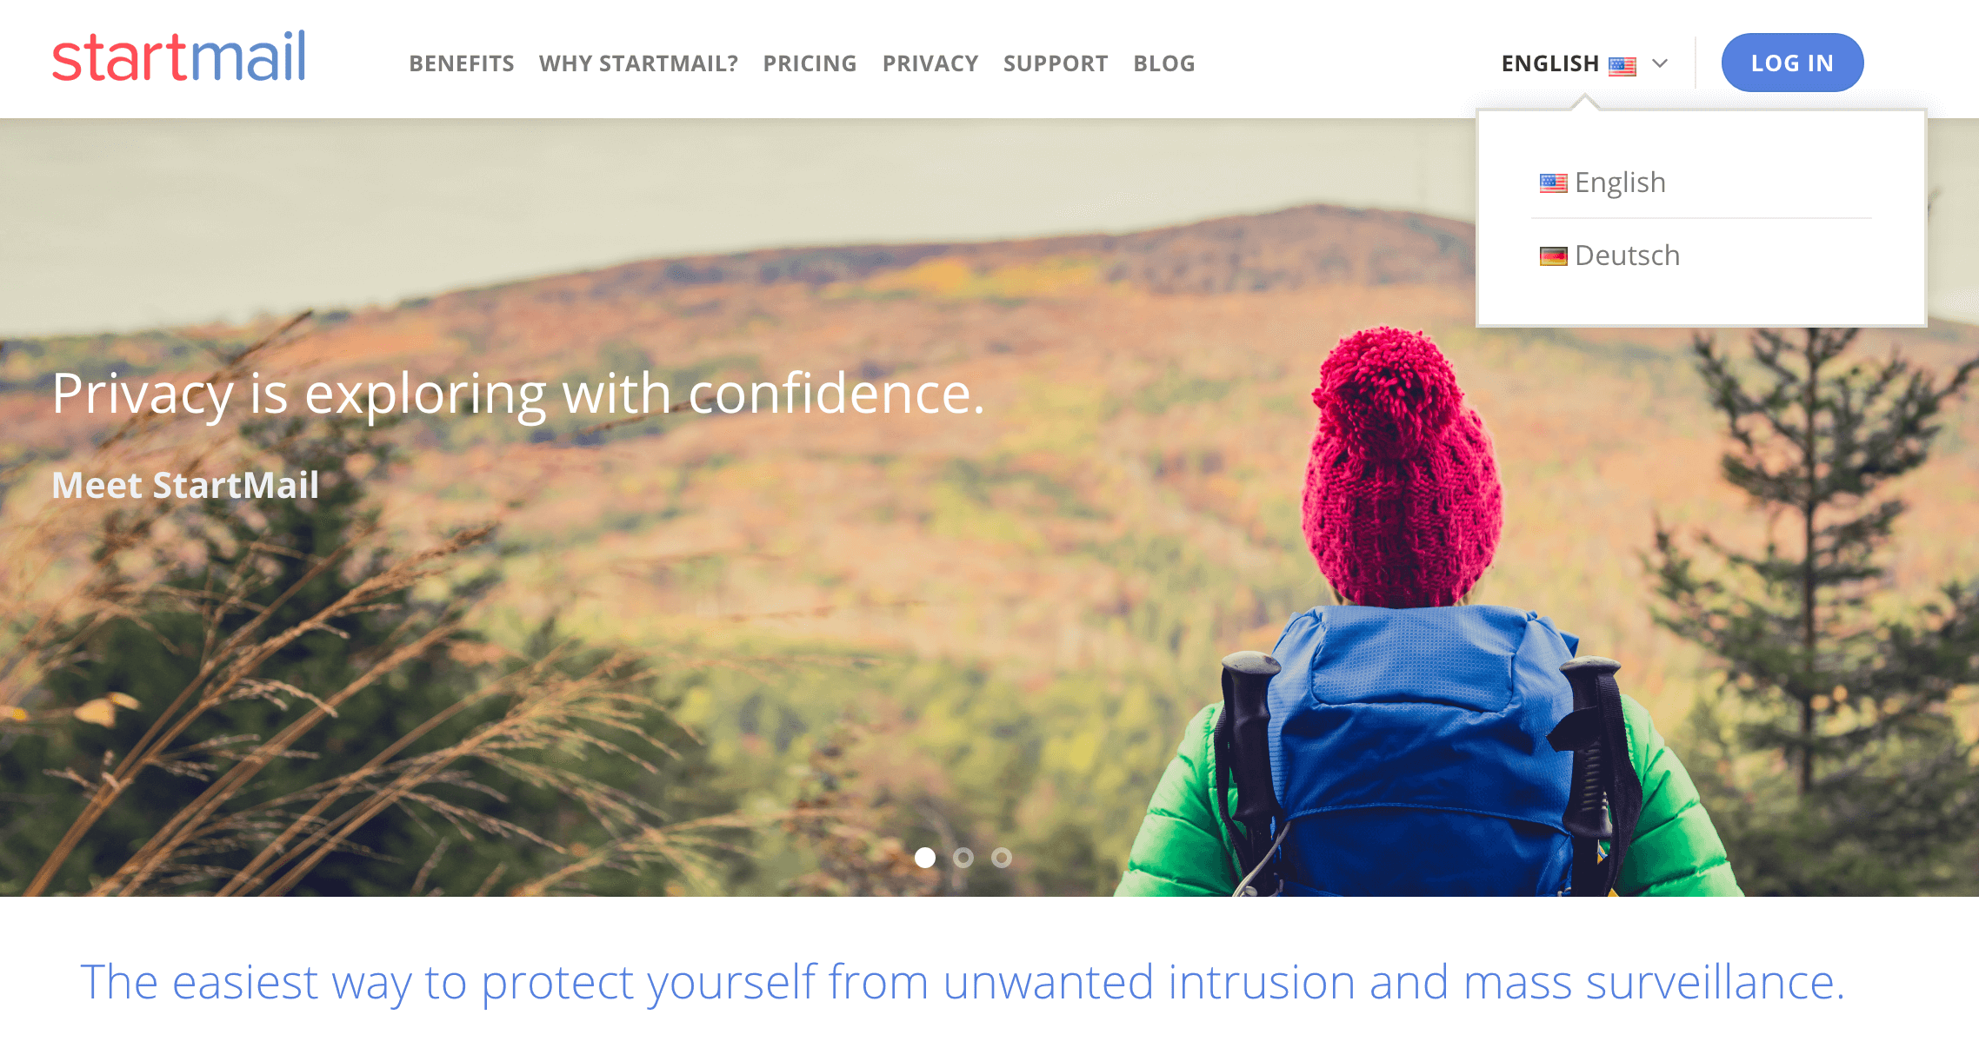Select English from the language list
The image size is (1979, 1048).
1620,182
